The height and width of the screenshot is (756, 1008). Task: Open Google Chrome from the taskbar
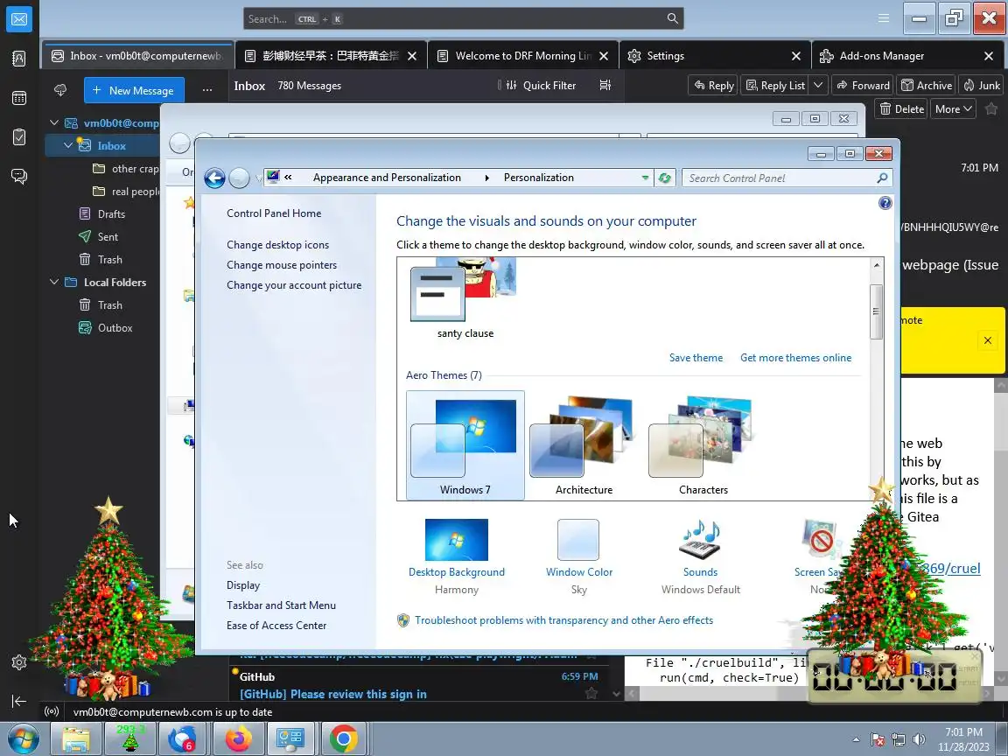(344, 739)
